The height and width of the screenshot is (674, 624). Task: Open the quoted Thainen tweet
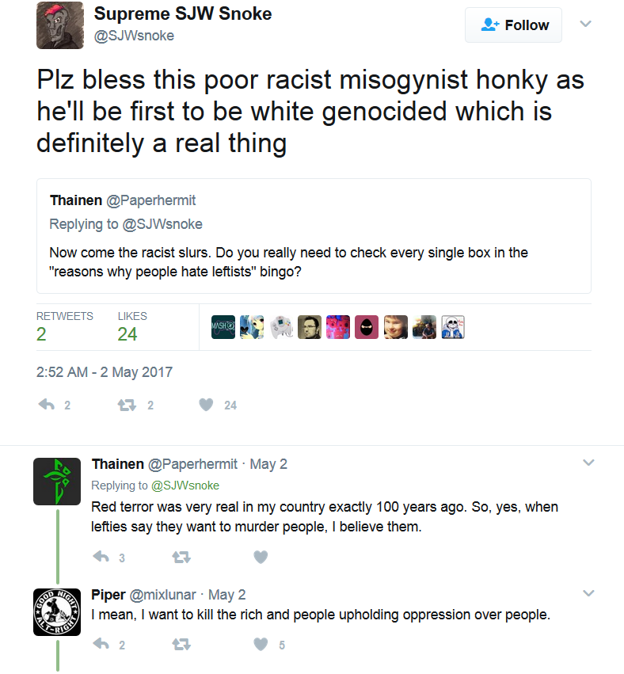(314, 236)
